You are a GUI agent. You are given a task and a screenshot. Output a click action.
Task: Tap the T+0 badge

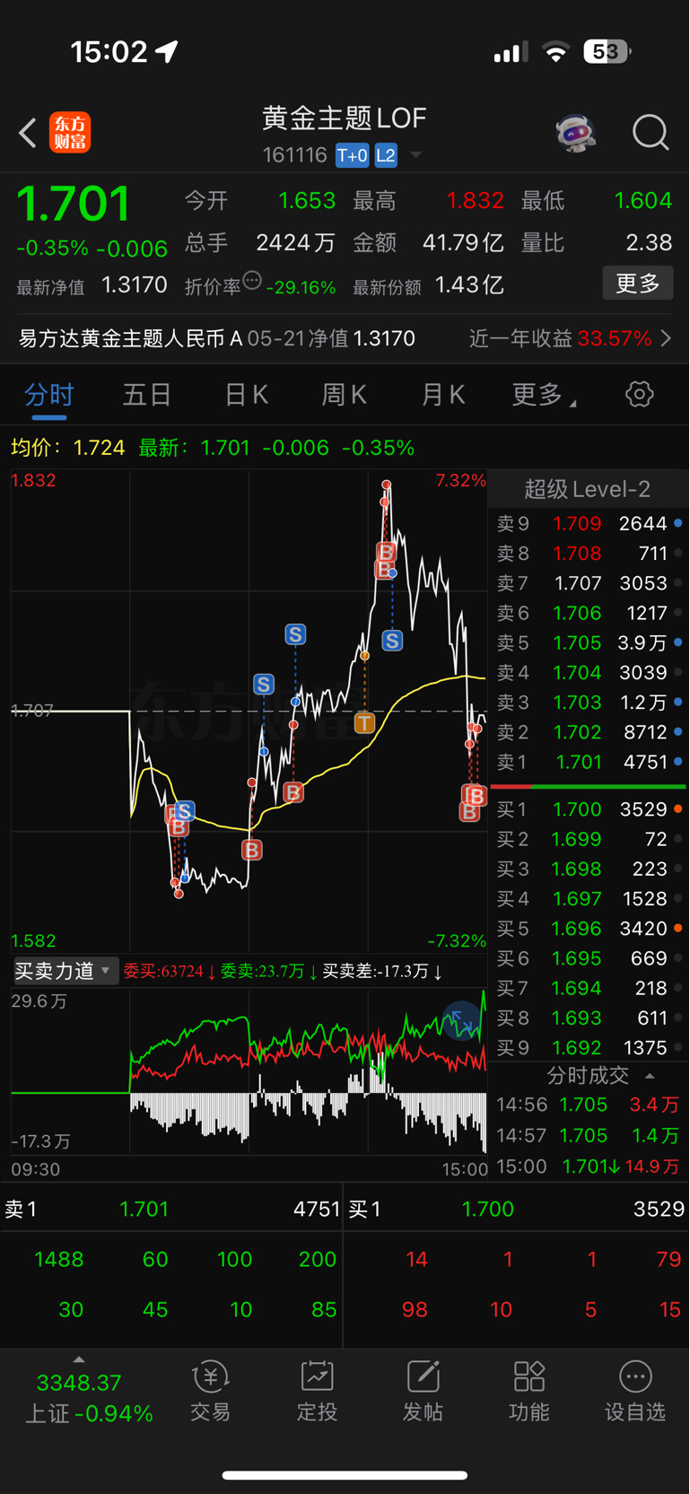[352, 155]
